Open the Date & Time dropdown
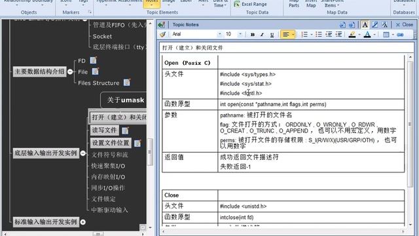This screenshot has height=236, width=419. 220,4
